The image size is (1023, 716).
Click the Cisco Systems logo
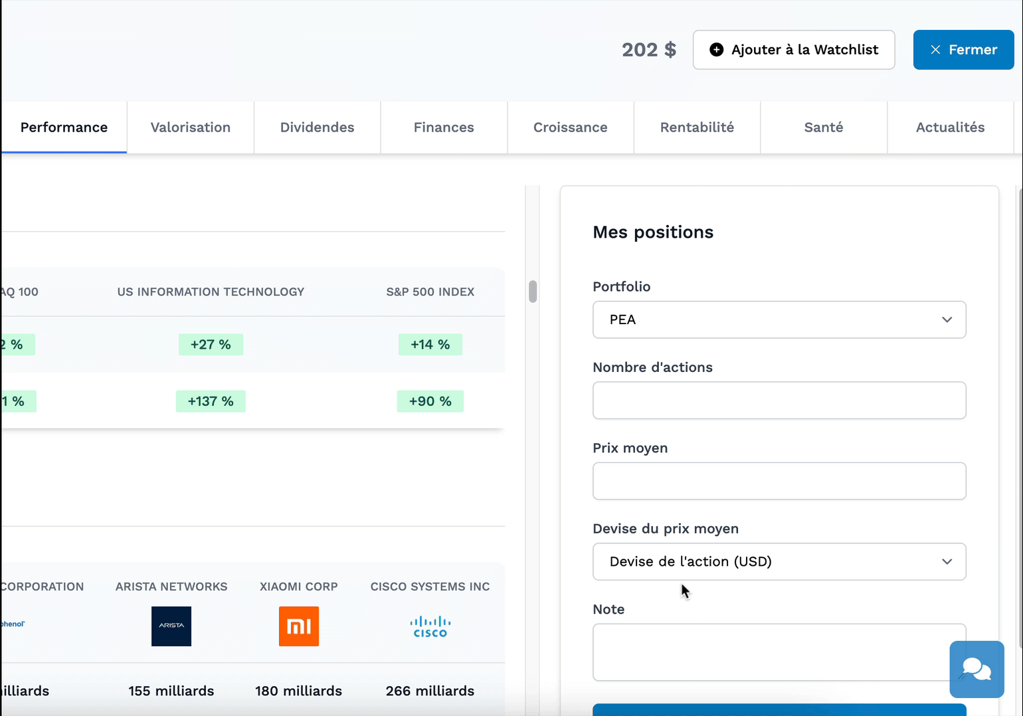[x=430, y=626]
